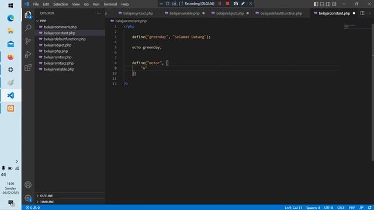The image size is (374, 210).
Task: Toggle panel layout icon
Action: [322, 4]
